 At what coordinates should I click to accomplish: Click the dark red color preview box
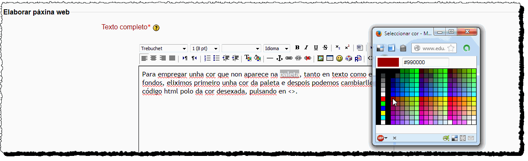click(x=388, y=62)
